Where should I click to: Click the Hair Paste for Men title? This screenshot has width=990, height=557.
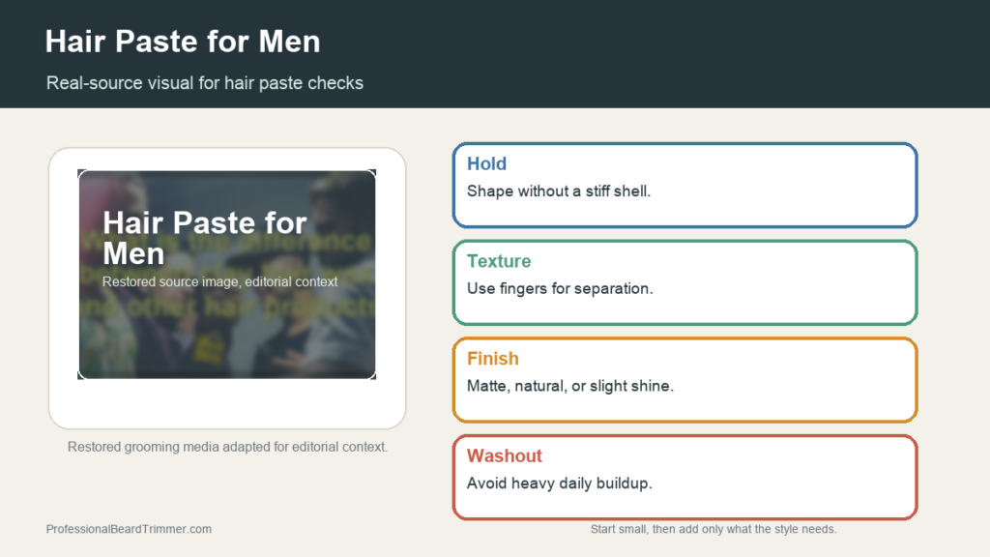[183, 42]
